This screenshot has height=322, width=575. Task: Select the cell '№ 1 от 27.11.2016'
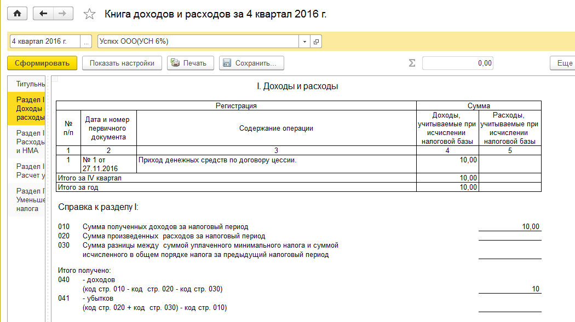point(108,164)
